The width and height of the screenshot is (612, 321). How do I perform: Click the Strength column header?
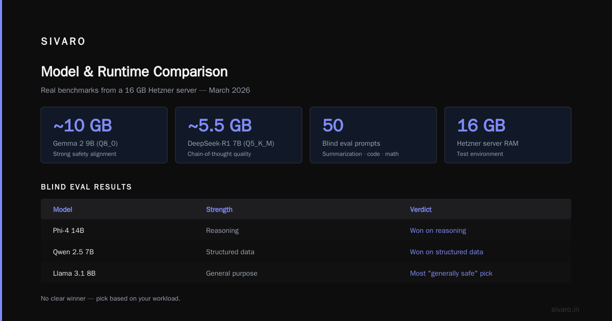pyautogui.click(x=219, y=209)
